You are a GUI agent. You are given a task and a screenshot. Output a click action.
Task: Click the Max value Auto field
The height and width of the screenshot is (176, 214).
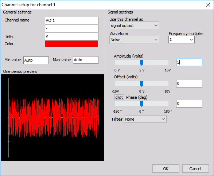click(x=86, y=60)
